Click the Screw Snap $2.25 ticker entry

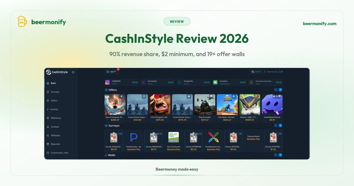[265, 82]
